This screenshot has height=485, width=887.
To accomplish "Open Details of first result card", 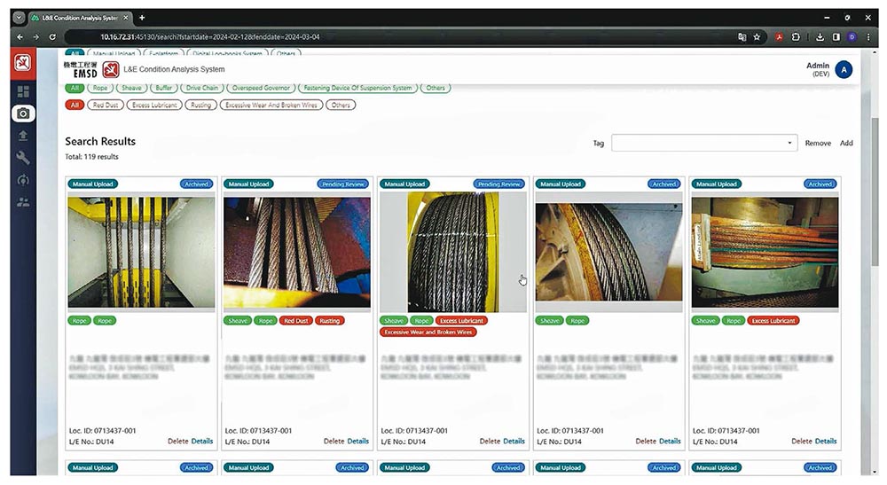I will pyautogui.click(x=202, y=441).
